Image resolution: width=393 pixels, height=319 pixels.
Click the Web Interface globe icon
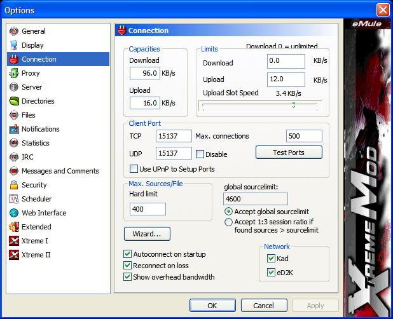click(x=14, y=213)
